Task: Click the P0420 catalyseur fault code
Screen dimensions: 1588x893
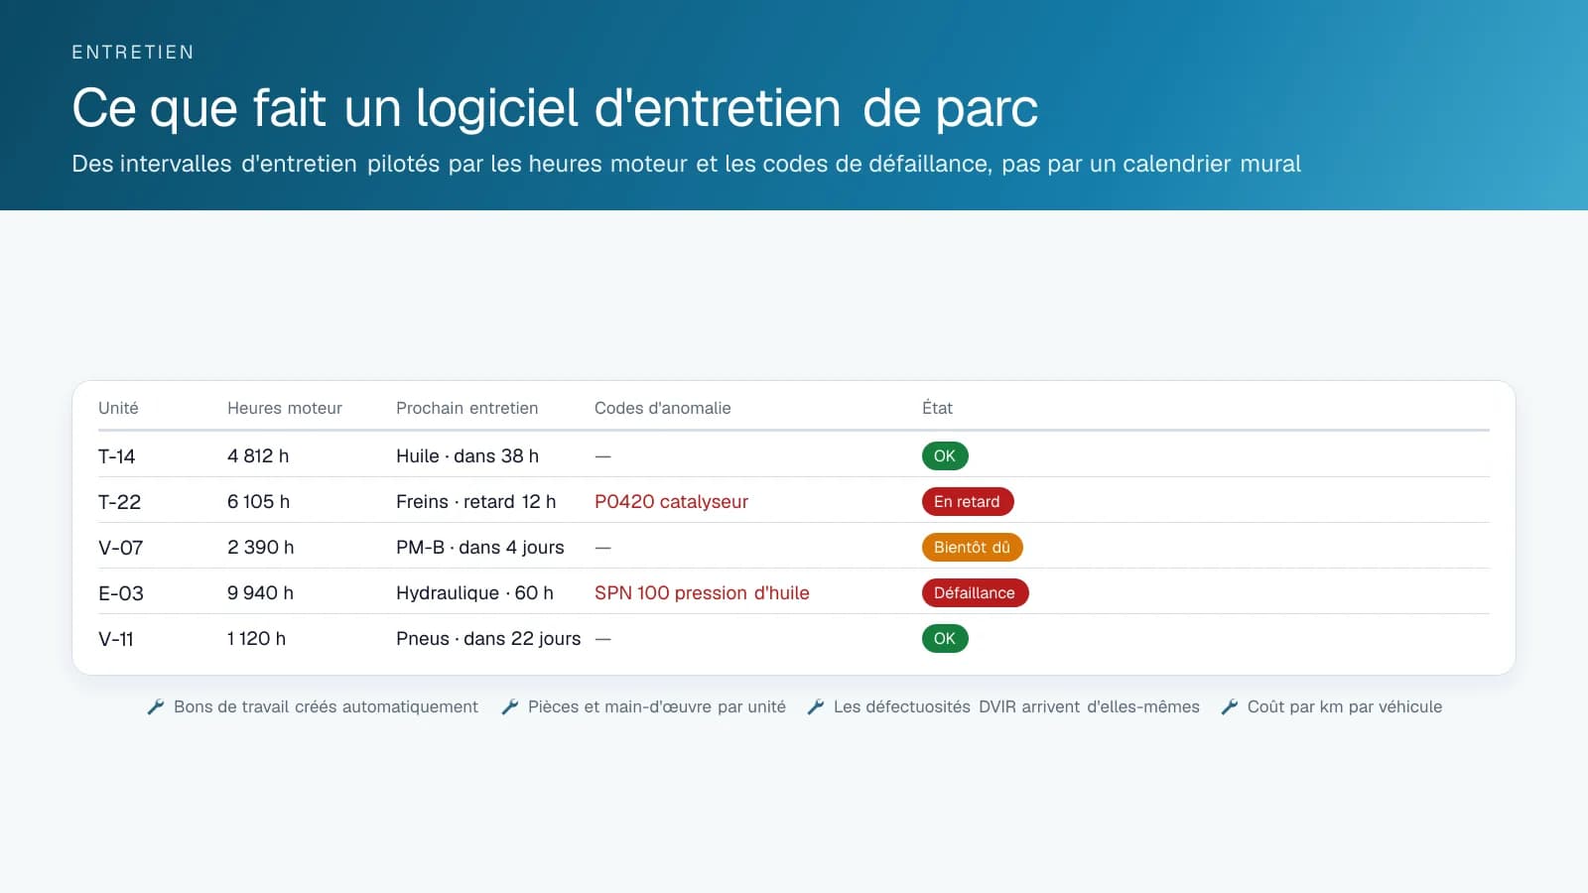Action: [672, 502]
